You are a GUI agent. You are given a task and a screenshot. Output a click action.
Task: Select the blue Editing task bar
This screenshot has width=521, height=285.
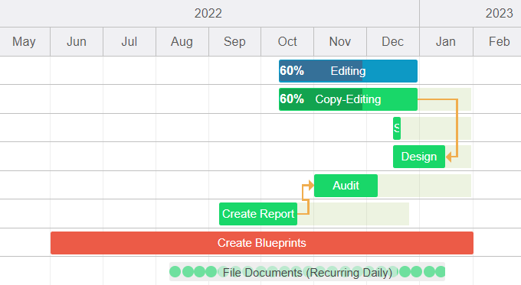click(x=348, y=71)
